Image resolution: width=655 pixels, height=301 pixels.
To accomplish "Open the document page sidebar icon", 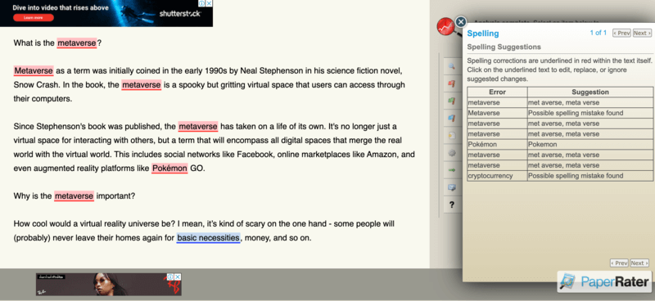I will click(x=452, y=135).
